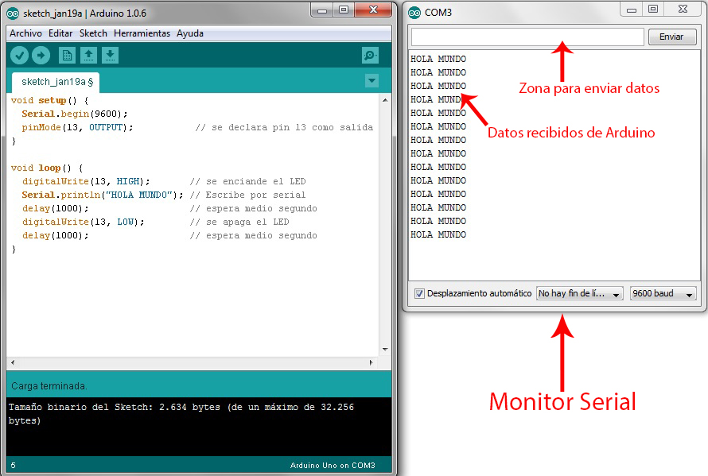Open the tab options dropdown arrow
708x476 pixels.
pyautogui.click(x=372, y=81)
